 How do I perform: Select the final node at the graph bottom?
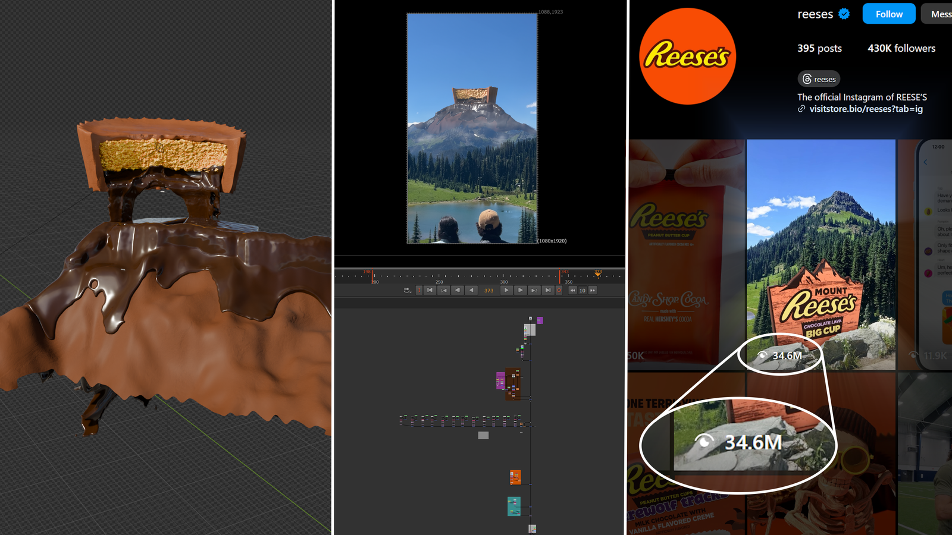coord(533,528)
